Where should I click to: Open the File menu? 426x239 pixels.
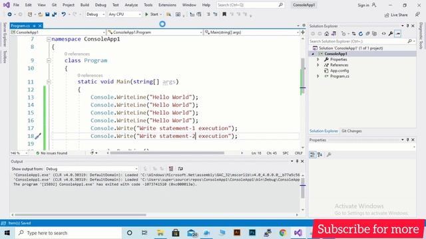(x=16, y=5)
